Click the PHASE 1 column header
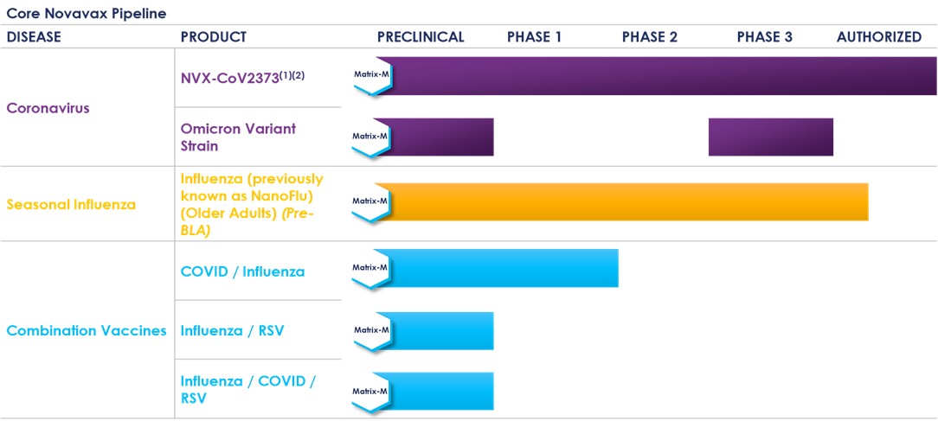Image resolution: width=938 pixels, height=421 pixels. click(534, 37)
